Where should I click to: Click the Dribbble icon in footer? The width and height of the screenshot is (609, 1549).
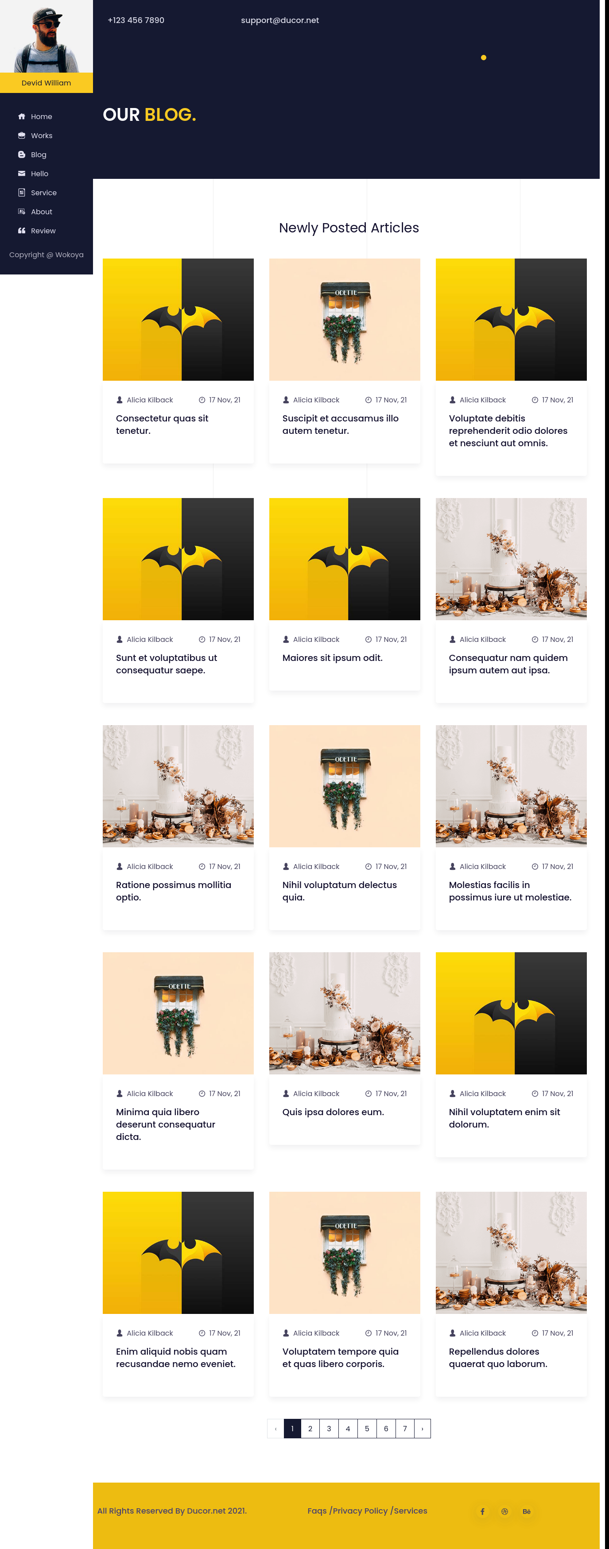click(504, 1511)
